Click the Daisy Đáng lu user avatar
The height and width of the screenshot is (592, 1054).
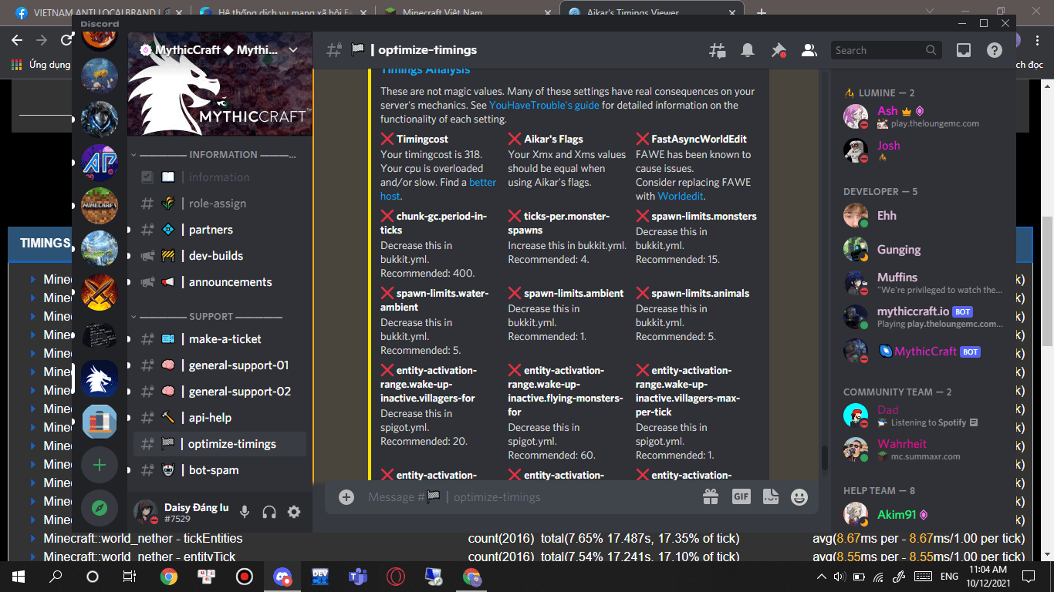click(146, 512)
